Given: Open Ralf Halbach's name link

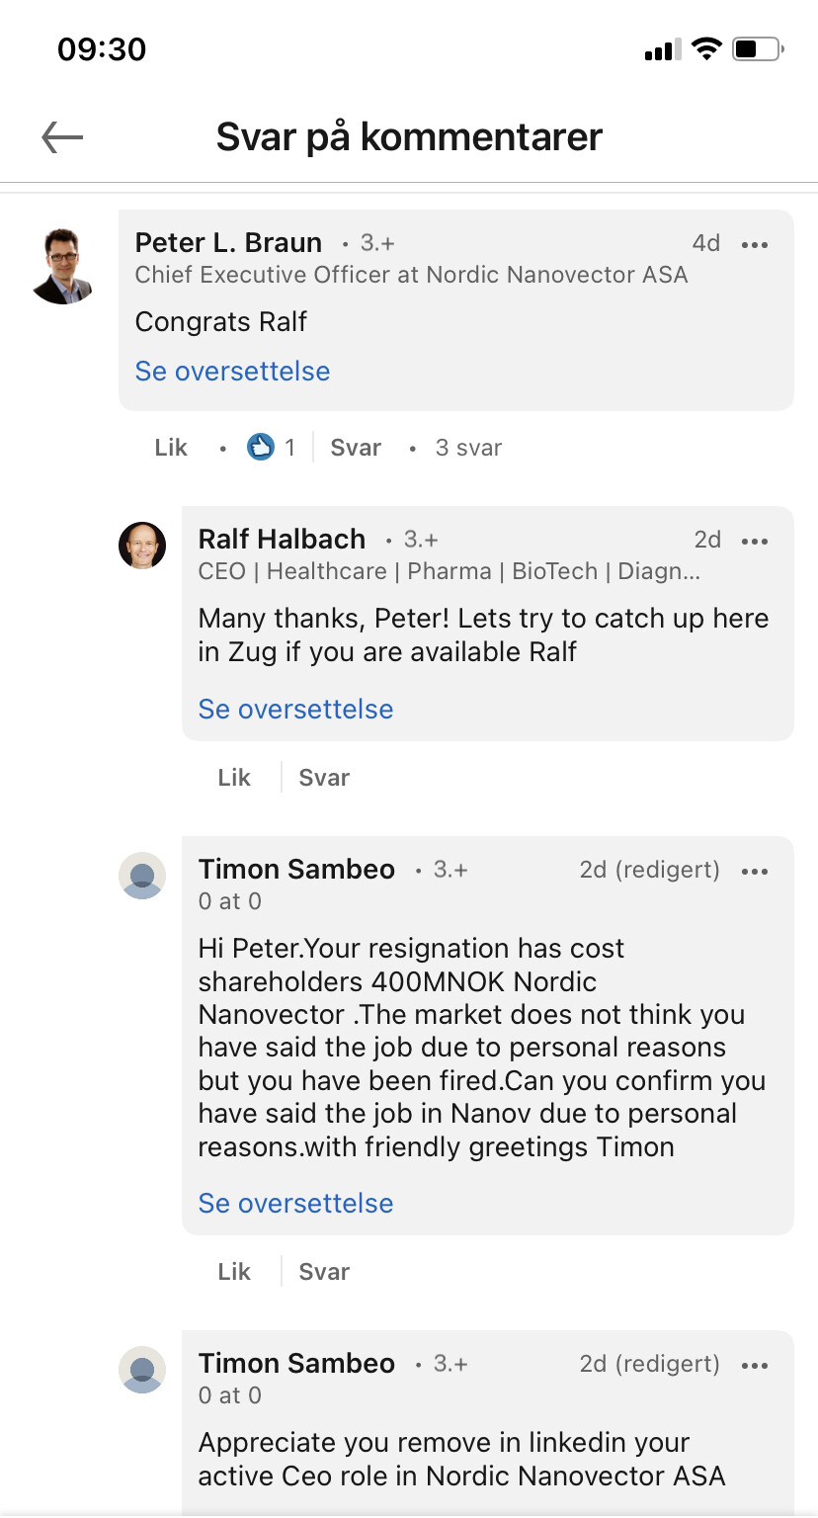Looking at the screenshot, I should pyautogui.click(x=282, y=540).
